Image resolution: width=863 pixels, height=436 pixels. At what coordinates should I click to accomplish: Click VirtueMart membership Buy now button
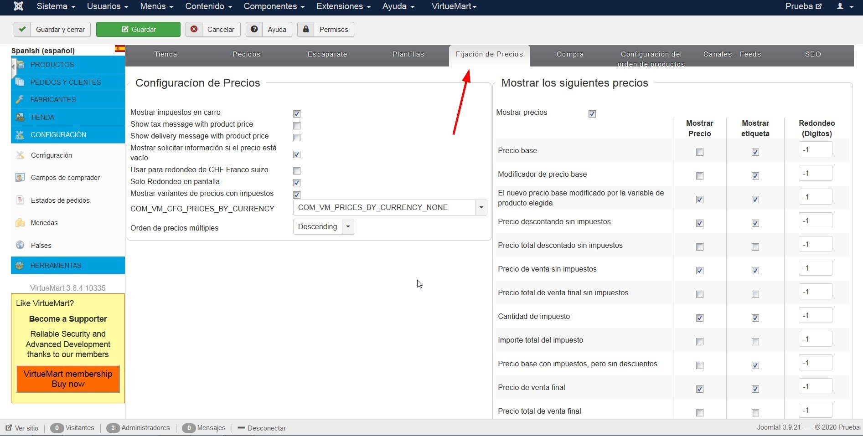(x=68, y=379)
